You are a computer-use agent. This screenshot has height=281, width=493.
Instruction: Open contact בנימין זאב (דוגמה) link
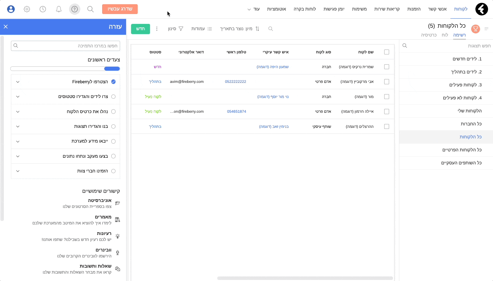point(274,126)
